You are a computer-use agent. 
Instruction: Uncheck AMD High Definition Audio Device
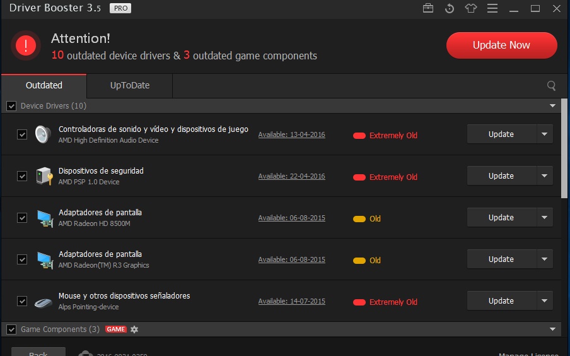[x=22, y=134]
